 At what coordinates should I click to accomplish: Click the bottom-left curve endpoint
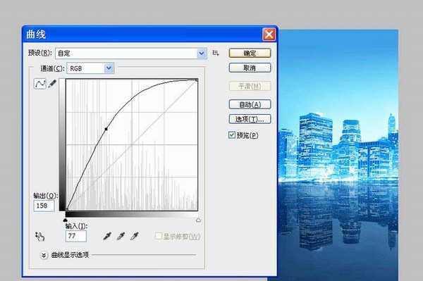coord(67,209)
